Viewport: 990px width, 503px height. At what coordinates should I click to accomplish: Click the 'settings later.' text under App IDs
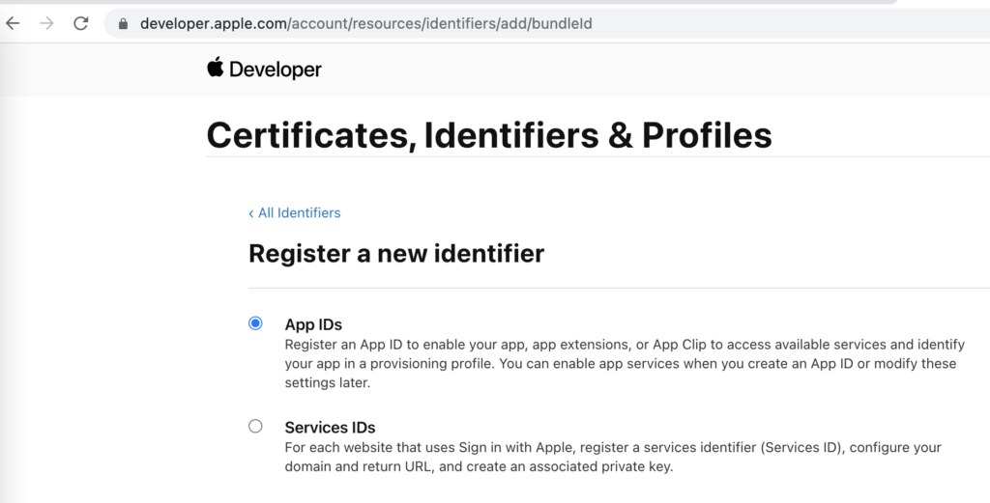pyautogui.click(x=327, y=382)
